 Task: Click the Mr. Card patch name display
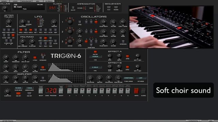point(29,7)
